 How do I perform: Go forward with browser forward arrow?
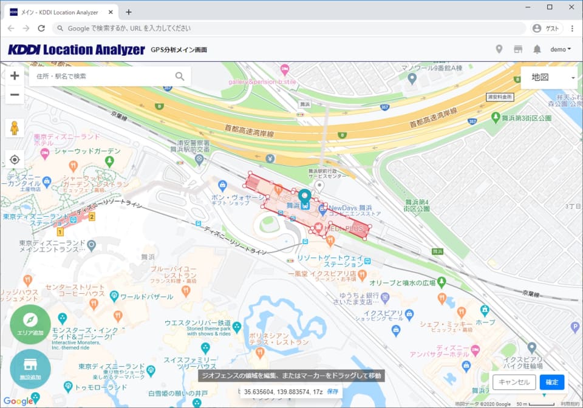coord(26,29)
